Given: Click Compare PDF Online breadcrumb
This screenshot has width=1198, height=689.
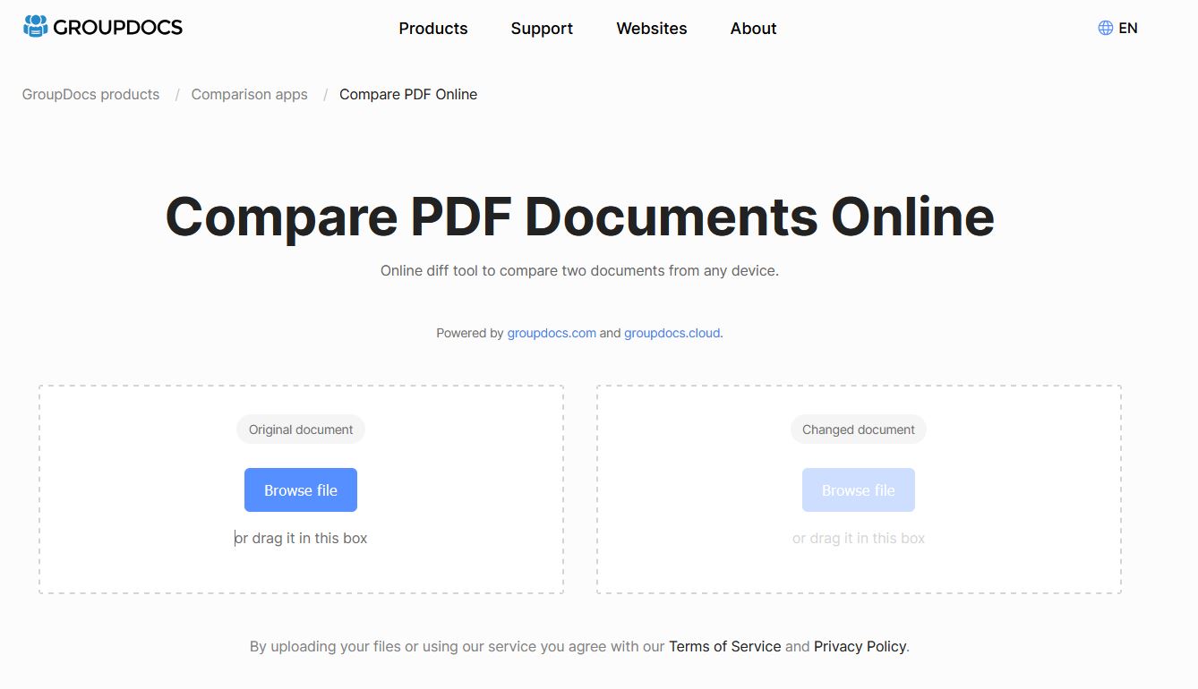Looking at the screenshot, I should click(408, 94).
